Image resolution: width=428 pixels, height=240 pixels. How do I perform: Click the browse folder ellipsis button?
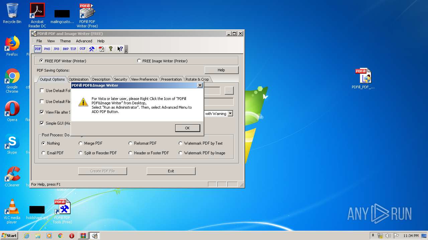coord(229,91)
